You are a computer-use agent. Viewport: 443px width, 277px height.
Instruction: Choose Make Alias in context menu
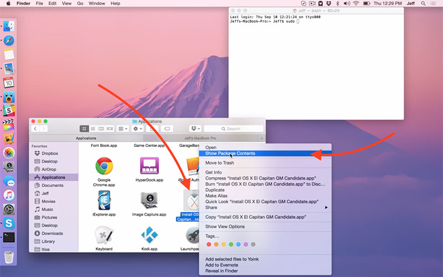[x=265, y=196]
